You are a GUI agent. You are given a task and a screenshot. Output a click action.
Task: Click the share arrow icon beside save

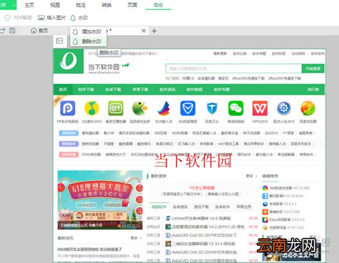[2, 30]
